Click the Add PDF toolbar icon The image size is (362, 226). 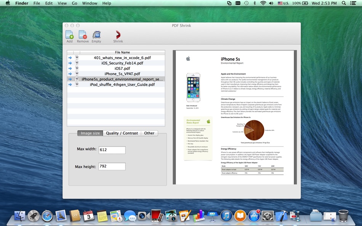(69, 35)
